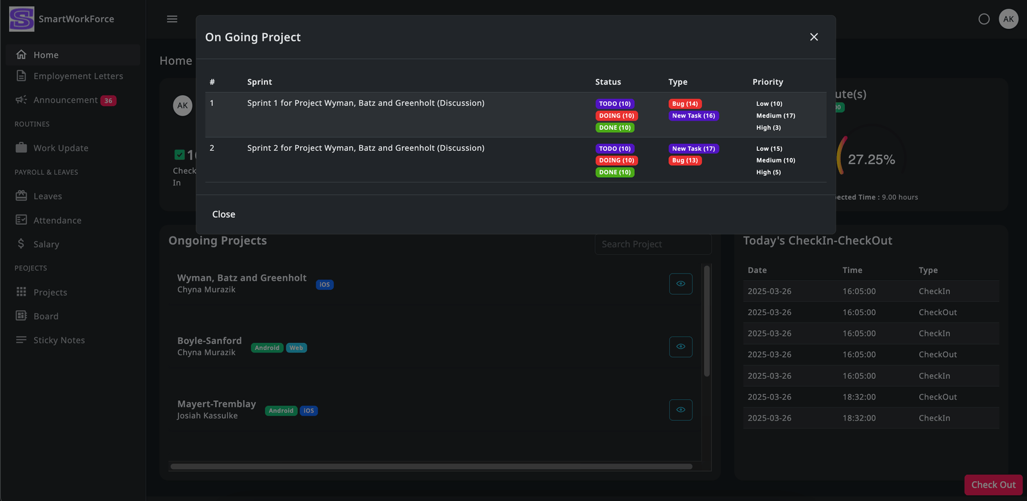1027x501 pixels.
Task: Open the Board menu item
Action: (x=46, y=316)
